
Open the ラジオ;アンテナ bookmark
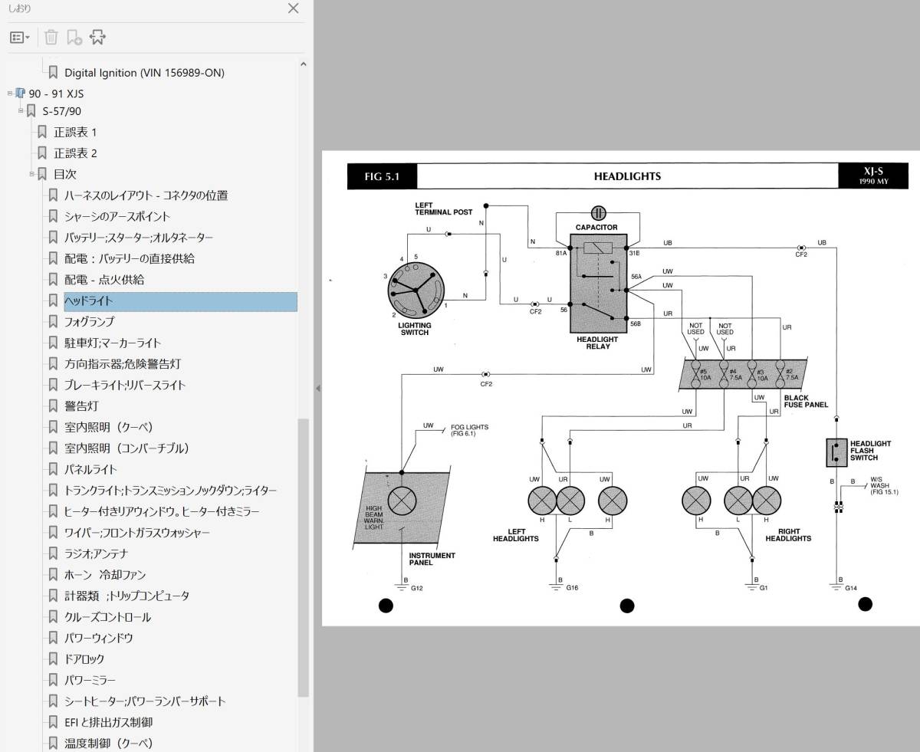pyautogui.click(x=96, y=553)
